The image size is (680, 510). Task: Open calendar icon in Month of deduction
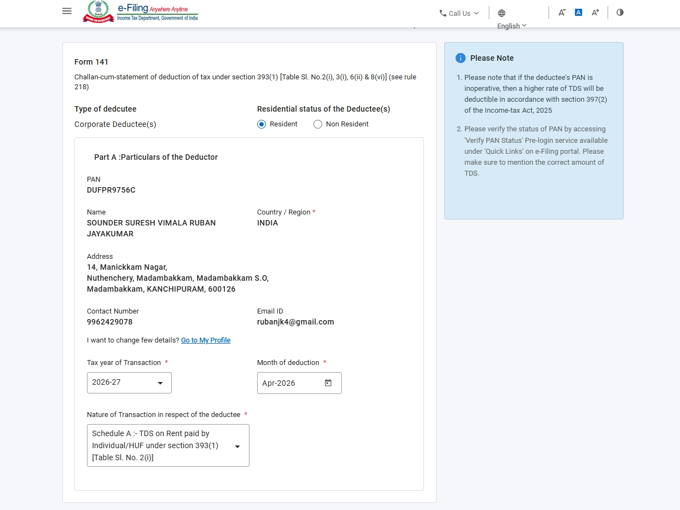(x=328, y=383)
